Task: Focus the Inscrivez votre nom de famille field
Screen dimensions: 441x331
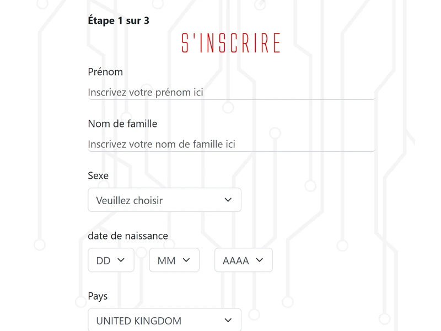Action: point(232,144)
